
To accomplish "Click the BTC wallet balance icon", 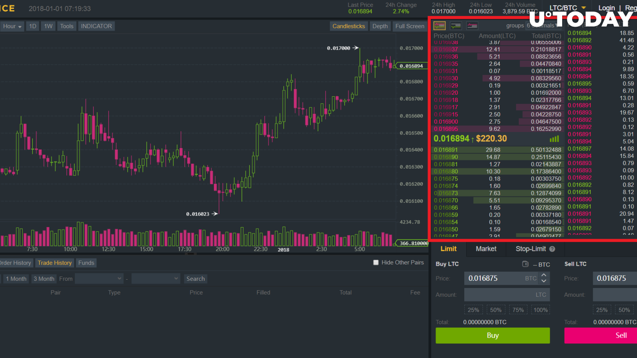I will (526, 264).
